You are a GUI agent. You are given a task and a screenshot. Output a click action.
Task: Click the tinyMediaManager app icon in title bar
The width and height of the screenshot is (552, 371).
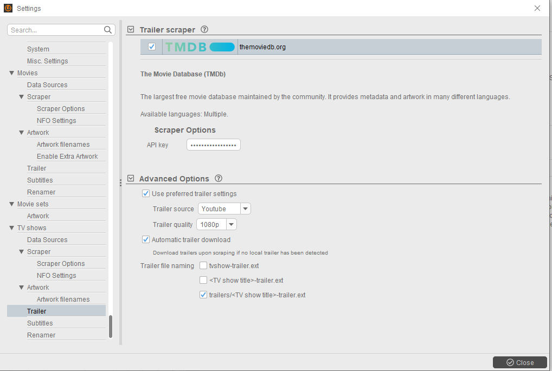(x=8, y=8)
